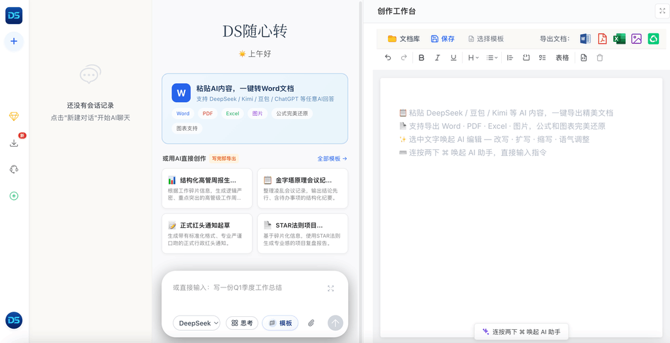670x343 pixels.
Task: Open the download icon with new badge
Action: [14, 143]
